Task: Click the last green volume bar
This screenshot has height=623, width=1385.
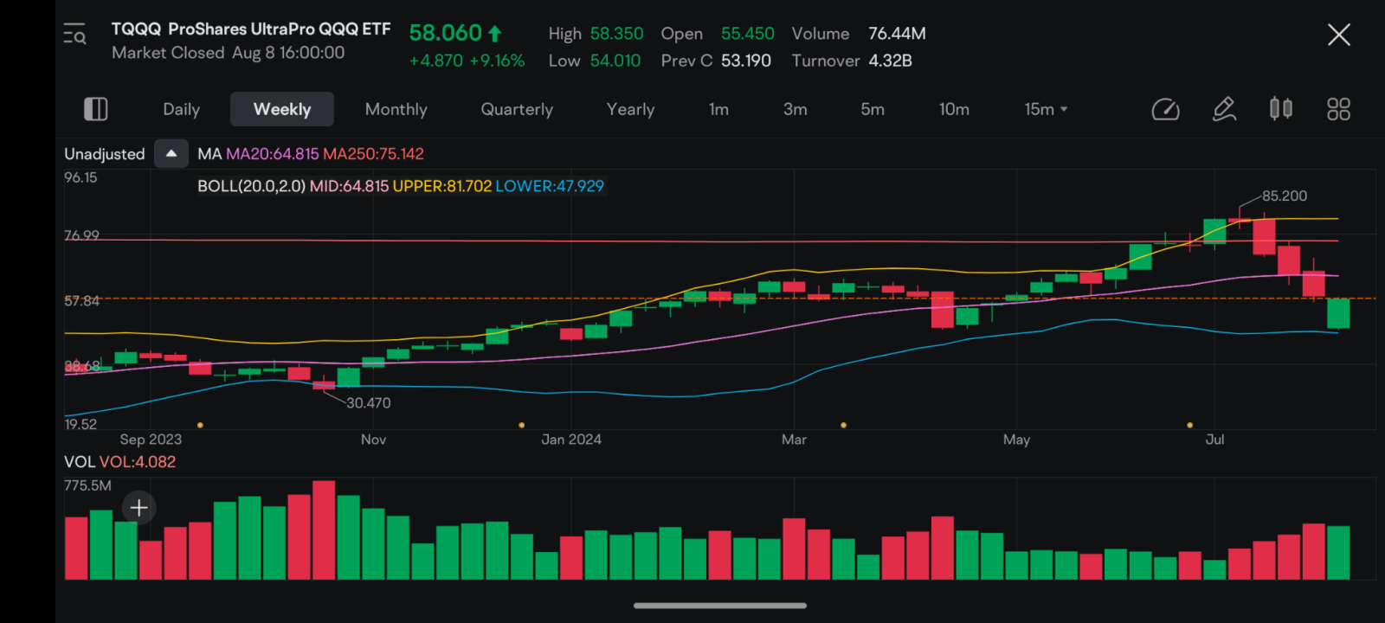Action: [1338, 553]
